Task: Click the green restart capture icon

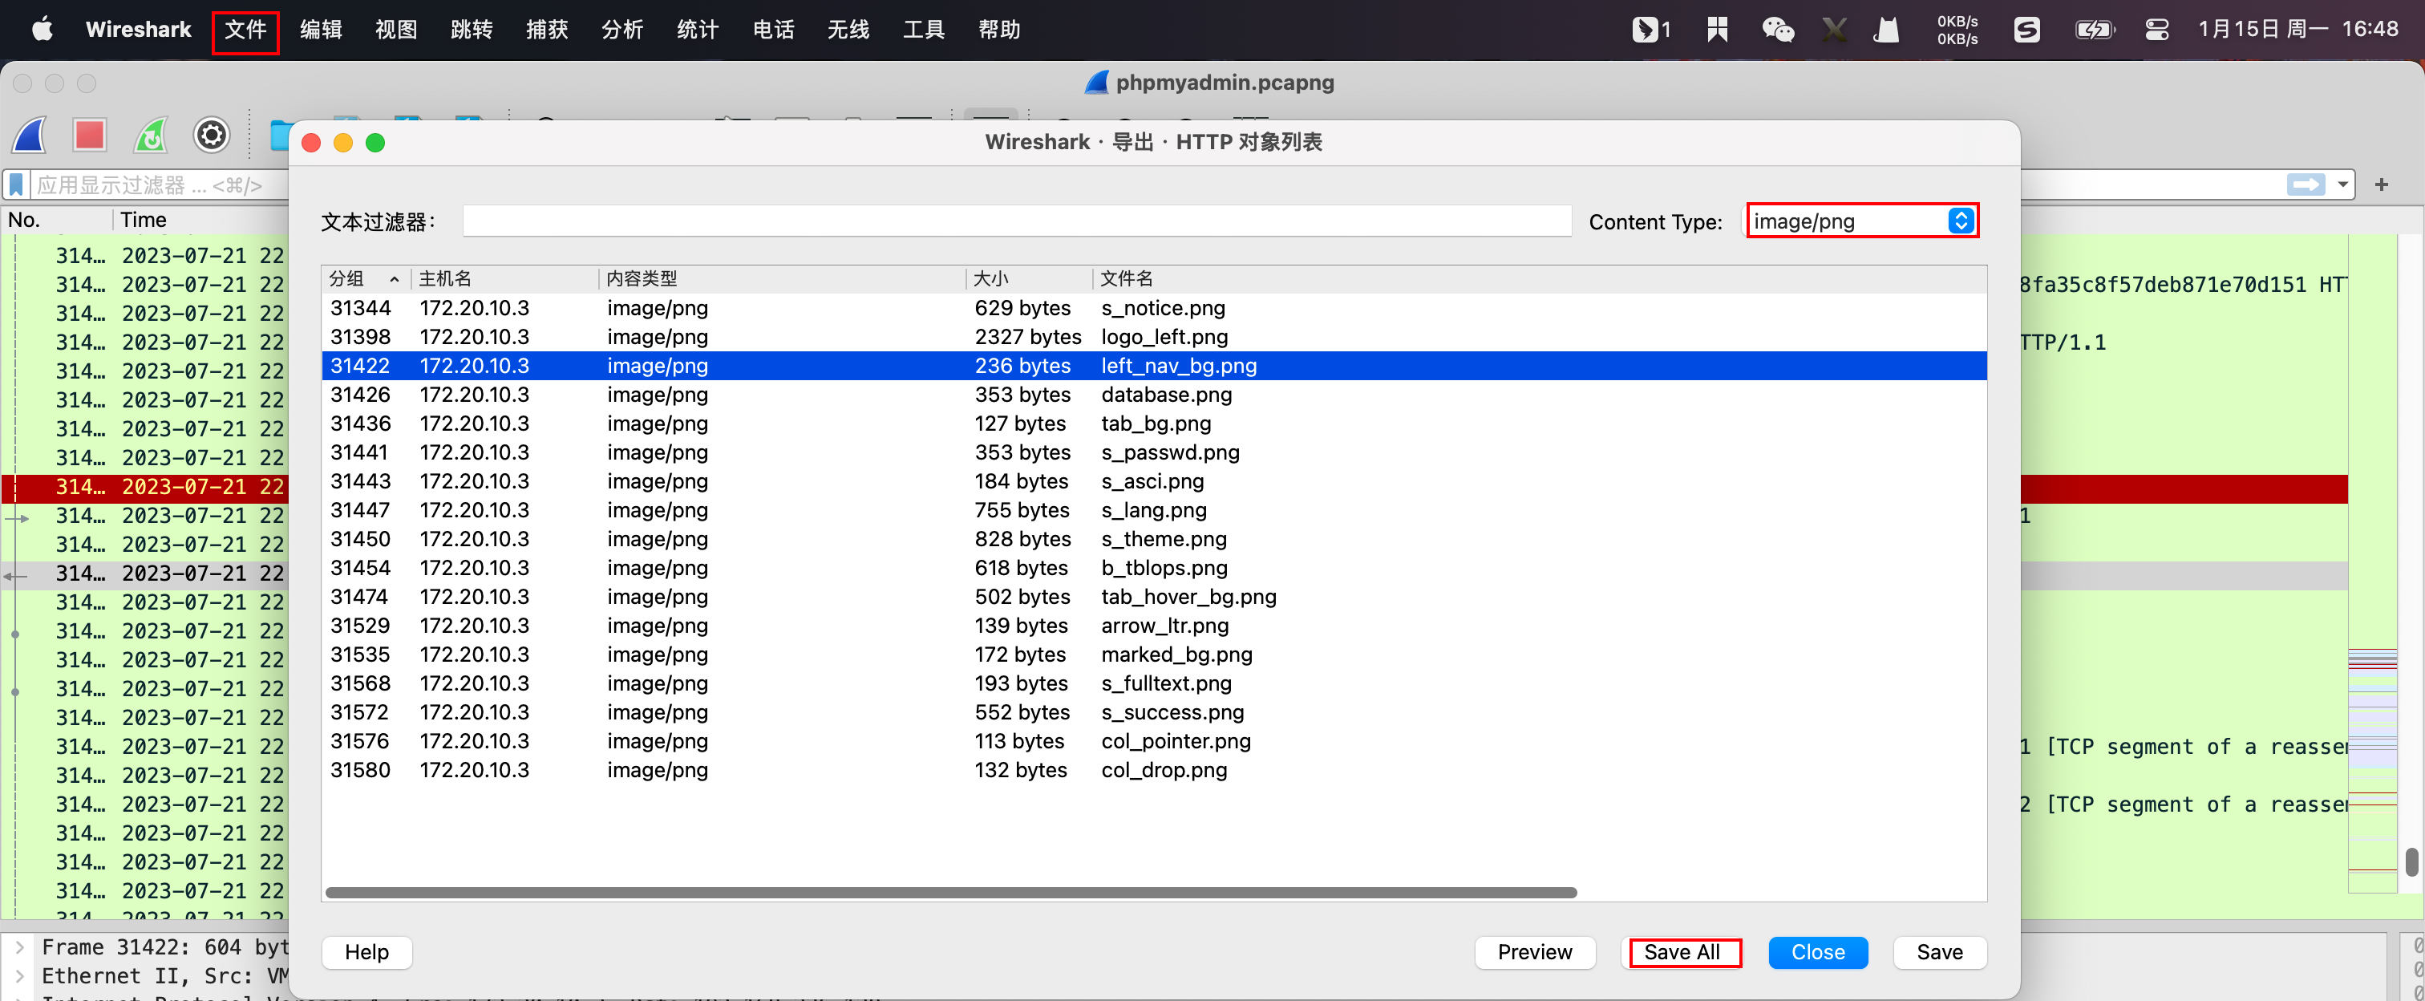Action: [151, 136]
